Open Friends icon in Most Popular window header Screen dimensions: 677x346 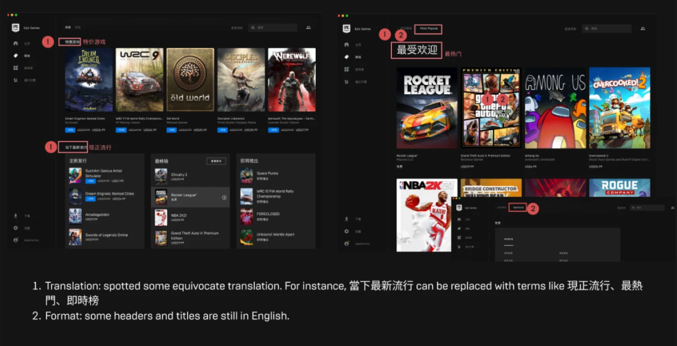click(643, 29)
